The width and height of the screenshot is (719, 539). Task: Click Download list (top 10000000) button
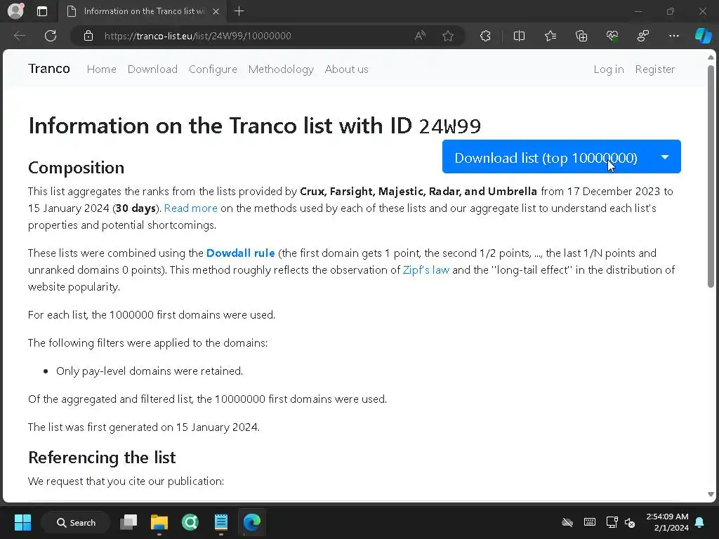click(x=546, y=157)
